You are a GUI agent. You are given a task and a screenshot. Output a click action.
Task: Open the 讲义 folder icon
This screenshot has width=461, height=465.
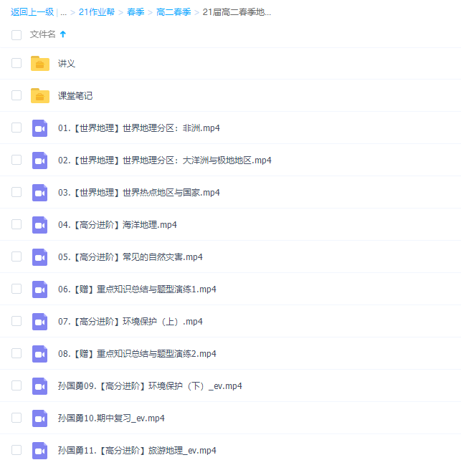pos(40,63)
